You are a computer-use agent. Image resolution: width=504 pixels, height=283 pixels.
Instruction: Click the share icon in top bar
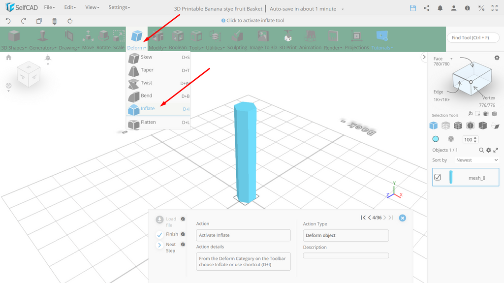[x=427, y=8]
